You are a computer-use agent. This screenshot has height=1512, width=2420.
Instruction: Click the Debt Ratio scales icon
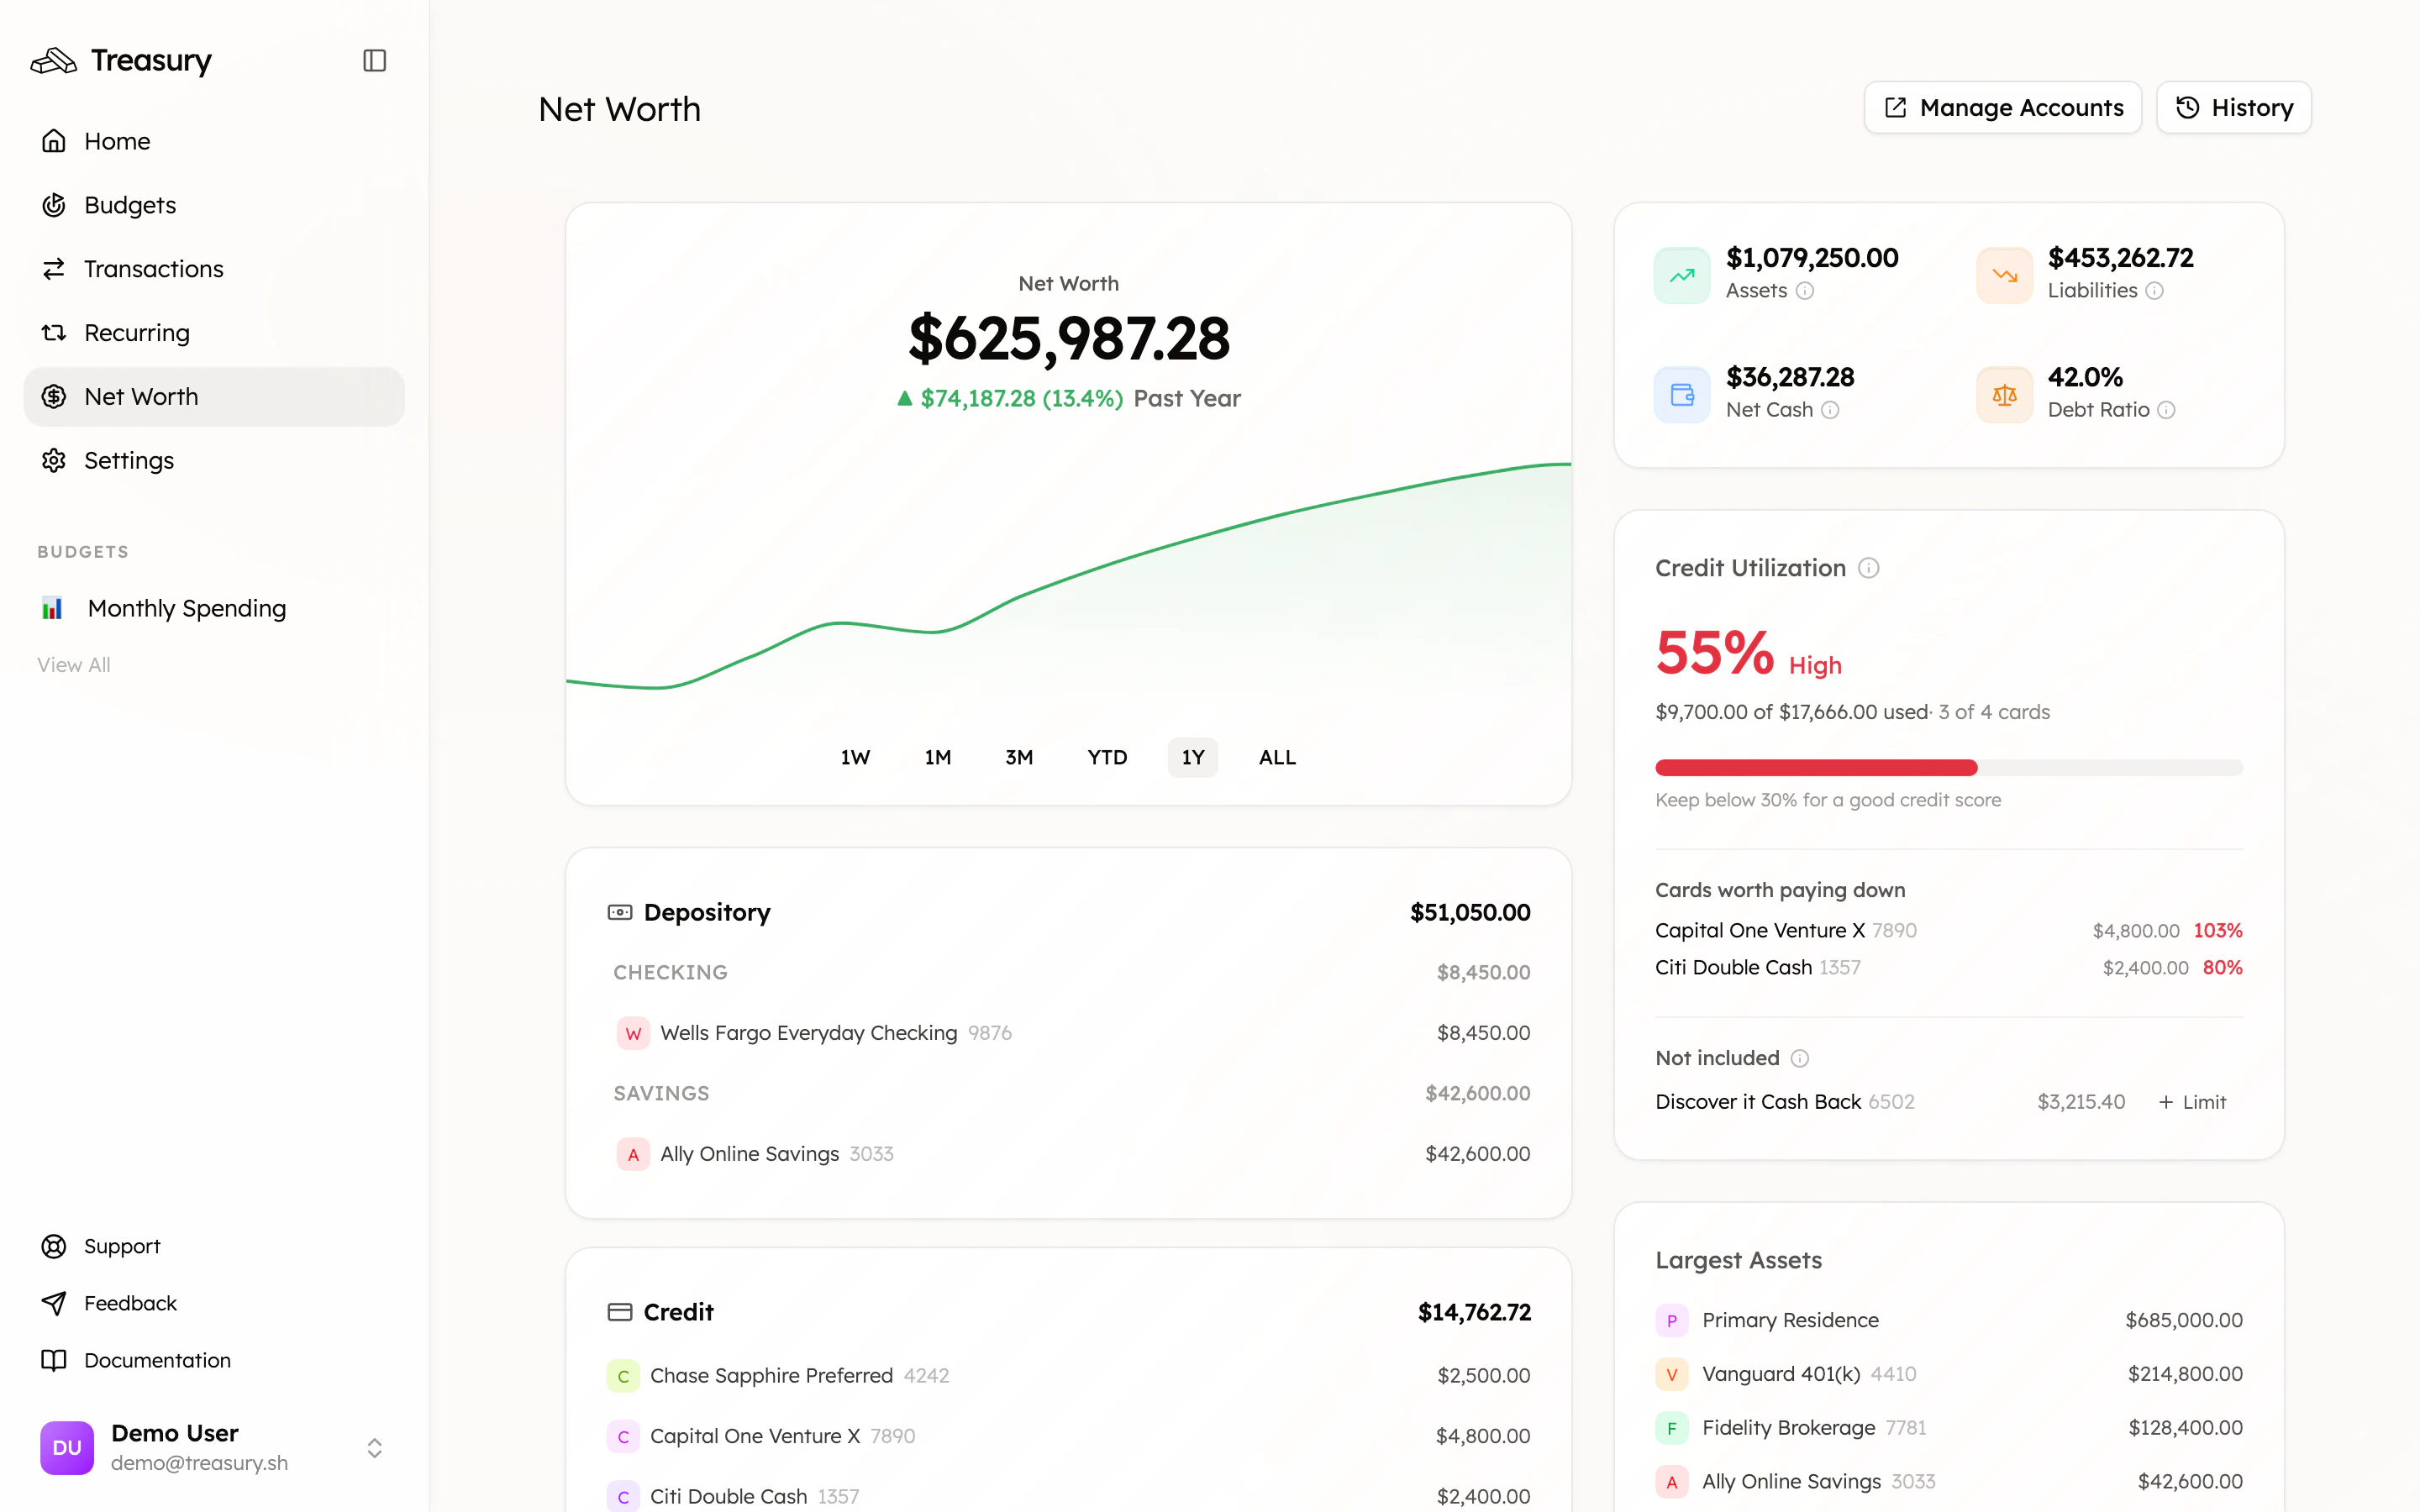[2004, 395]
